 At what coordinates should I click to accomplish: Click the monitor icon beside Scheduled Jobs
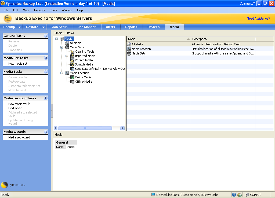click(x=153, y=195)
